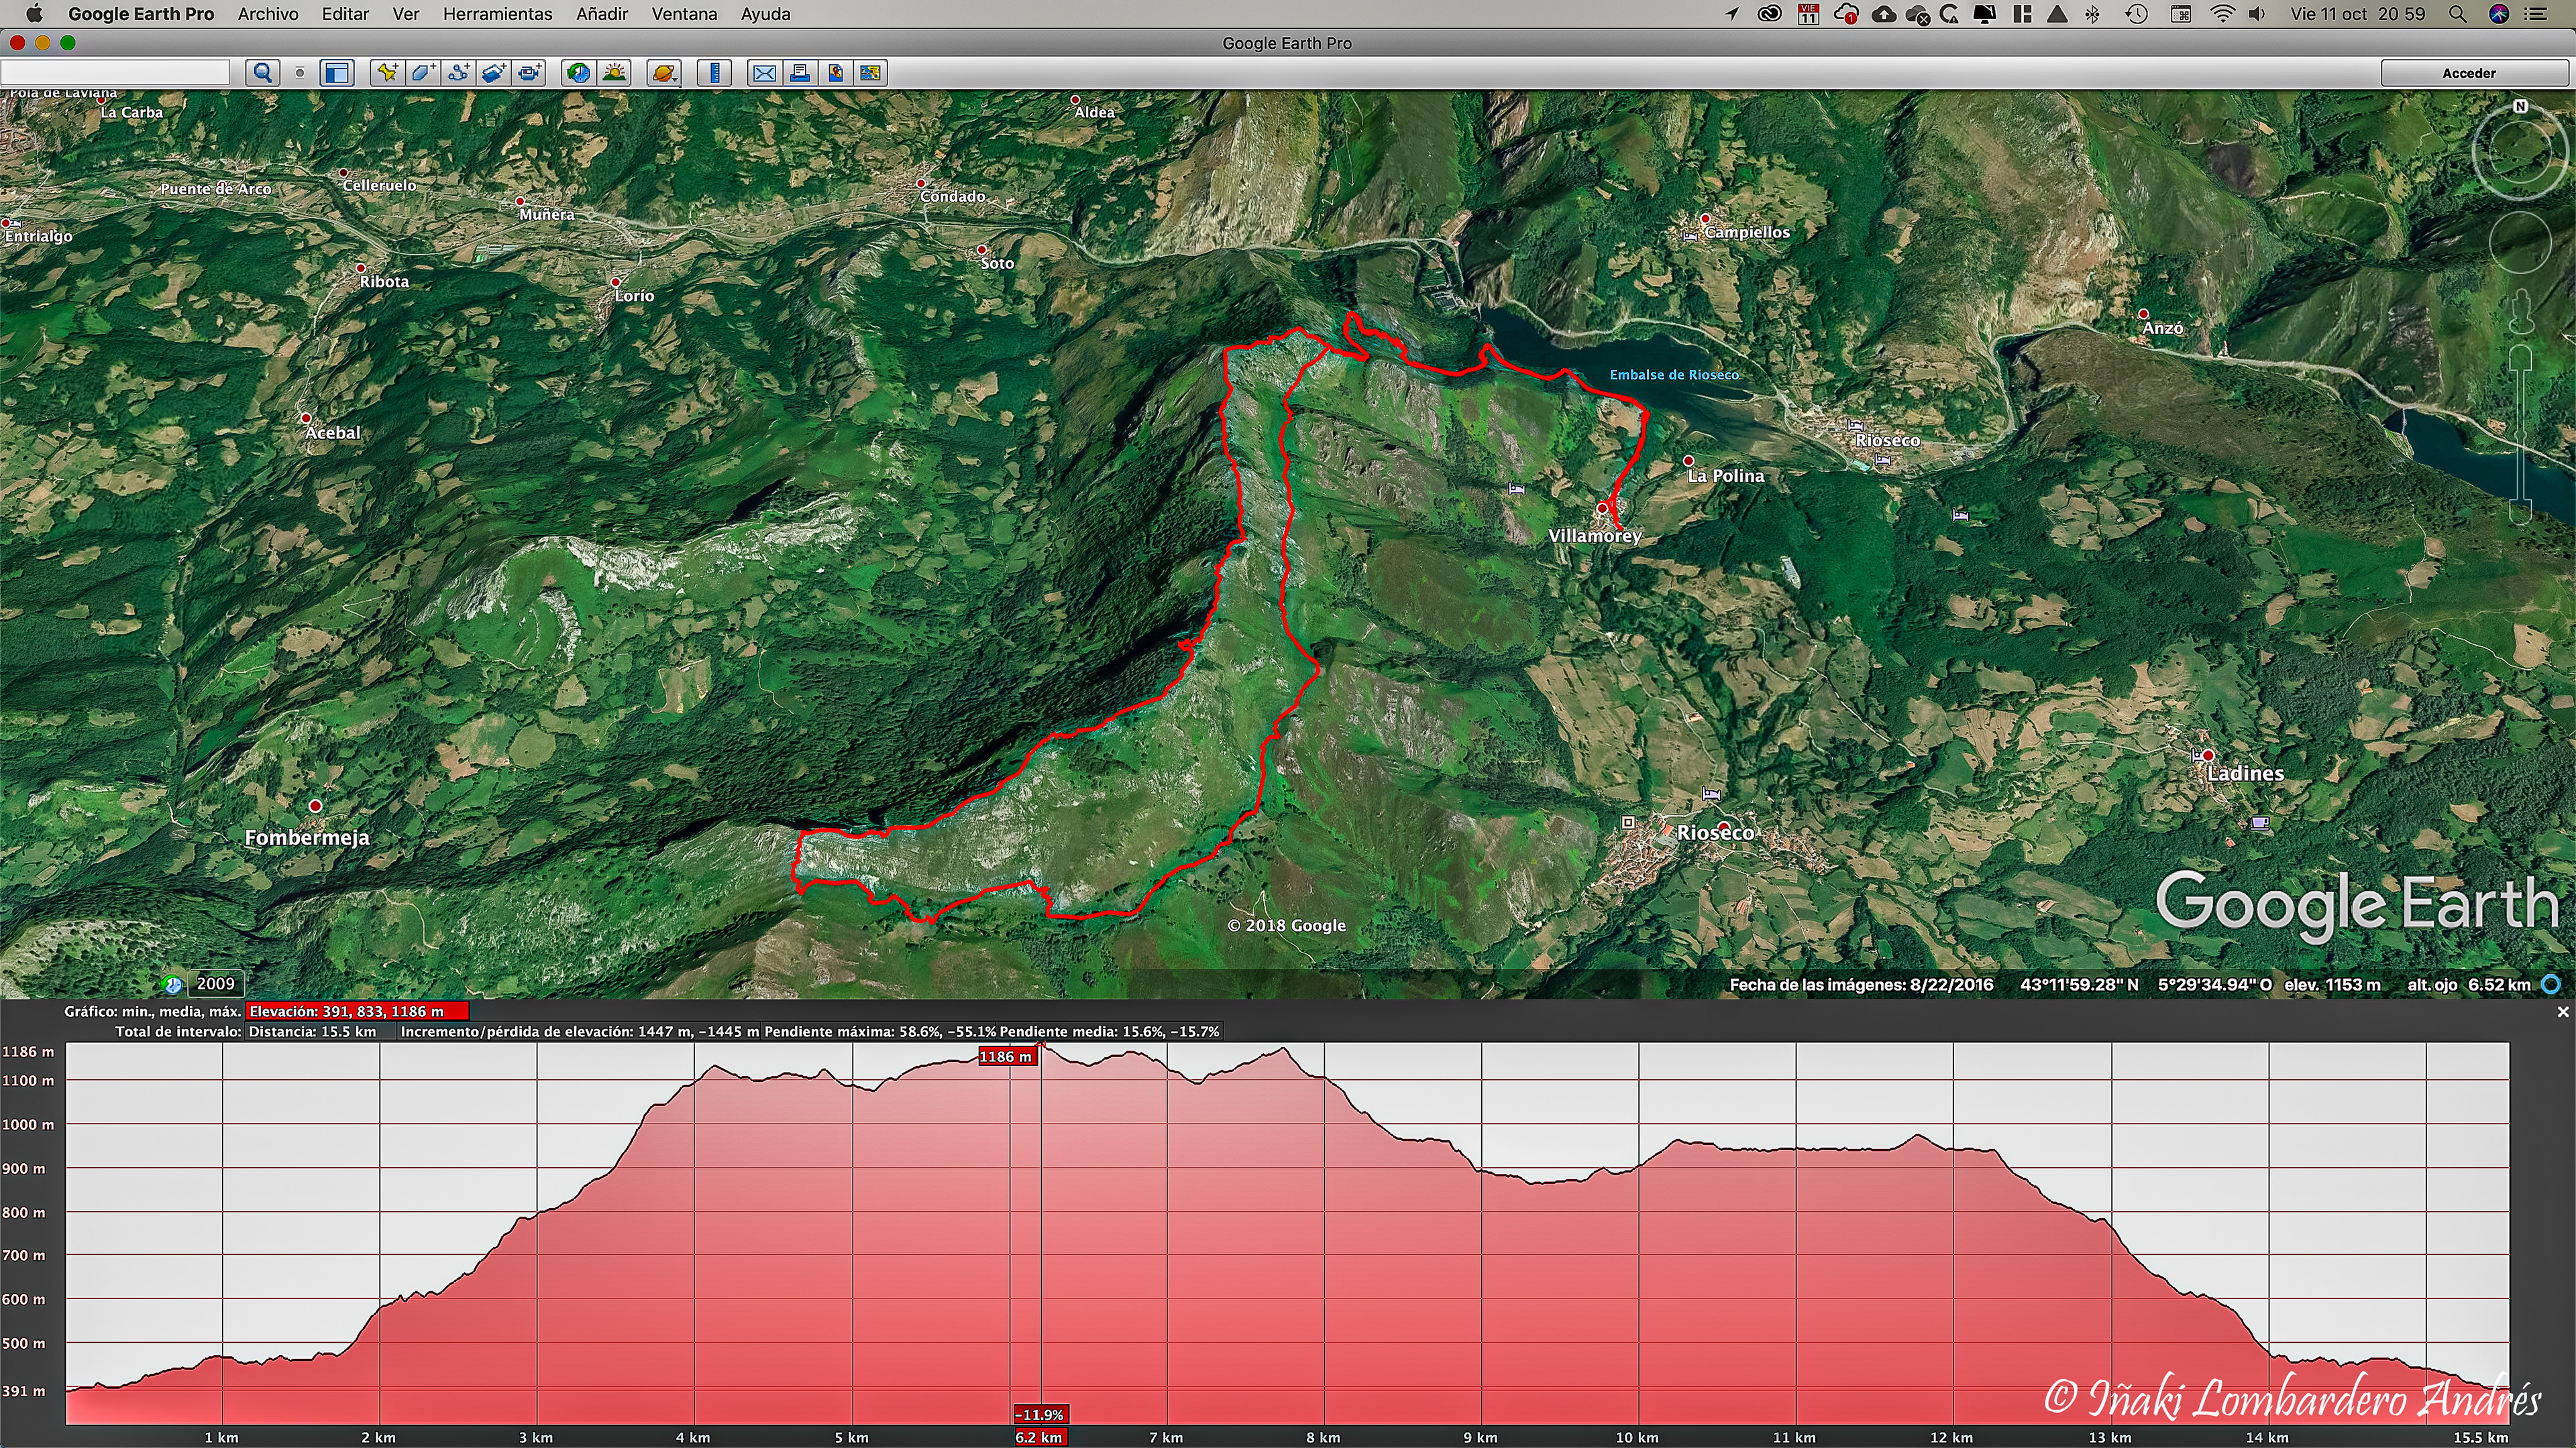Click the historical imagery clock near 2009
The width and height of the screenshot is (2576, 1448).
[x=173, y=984]
